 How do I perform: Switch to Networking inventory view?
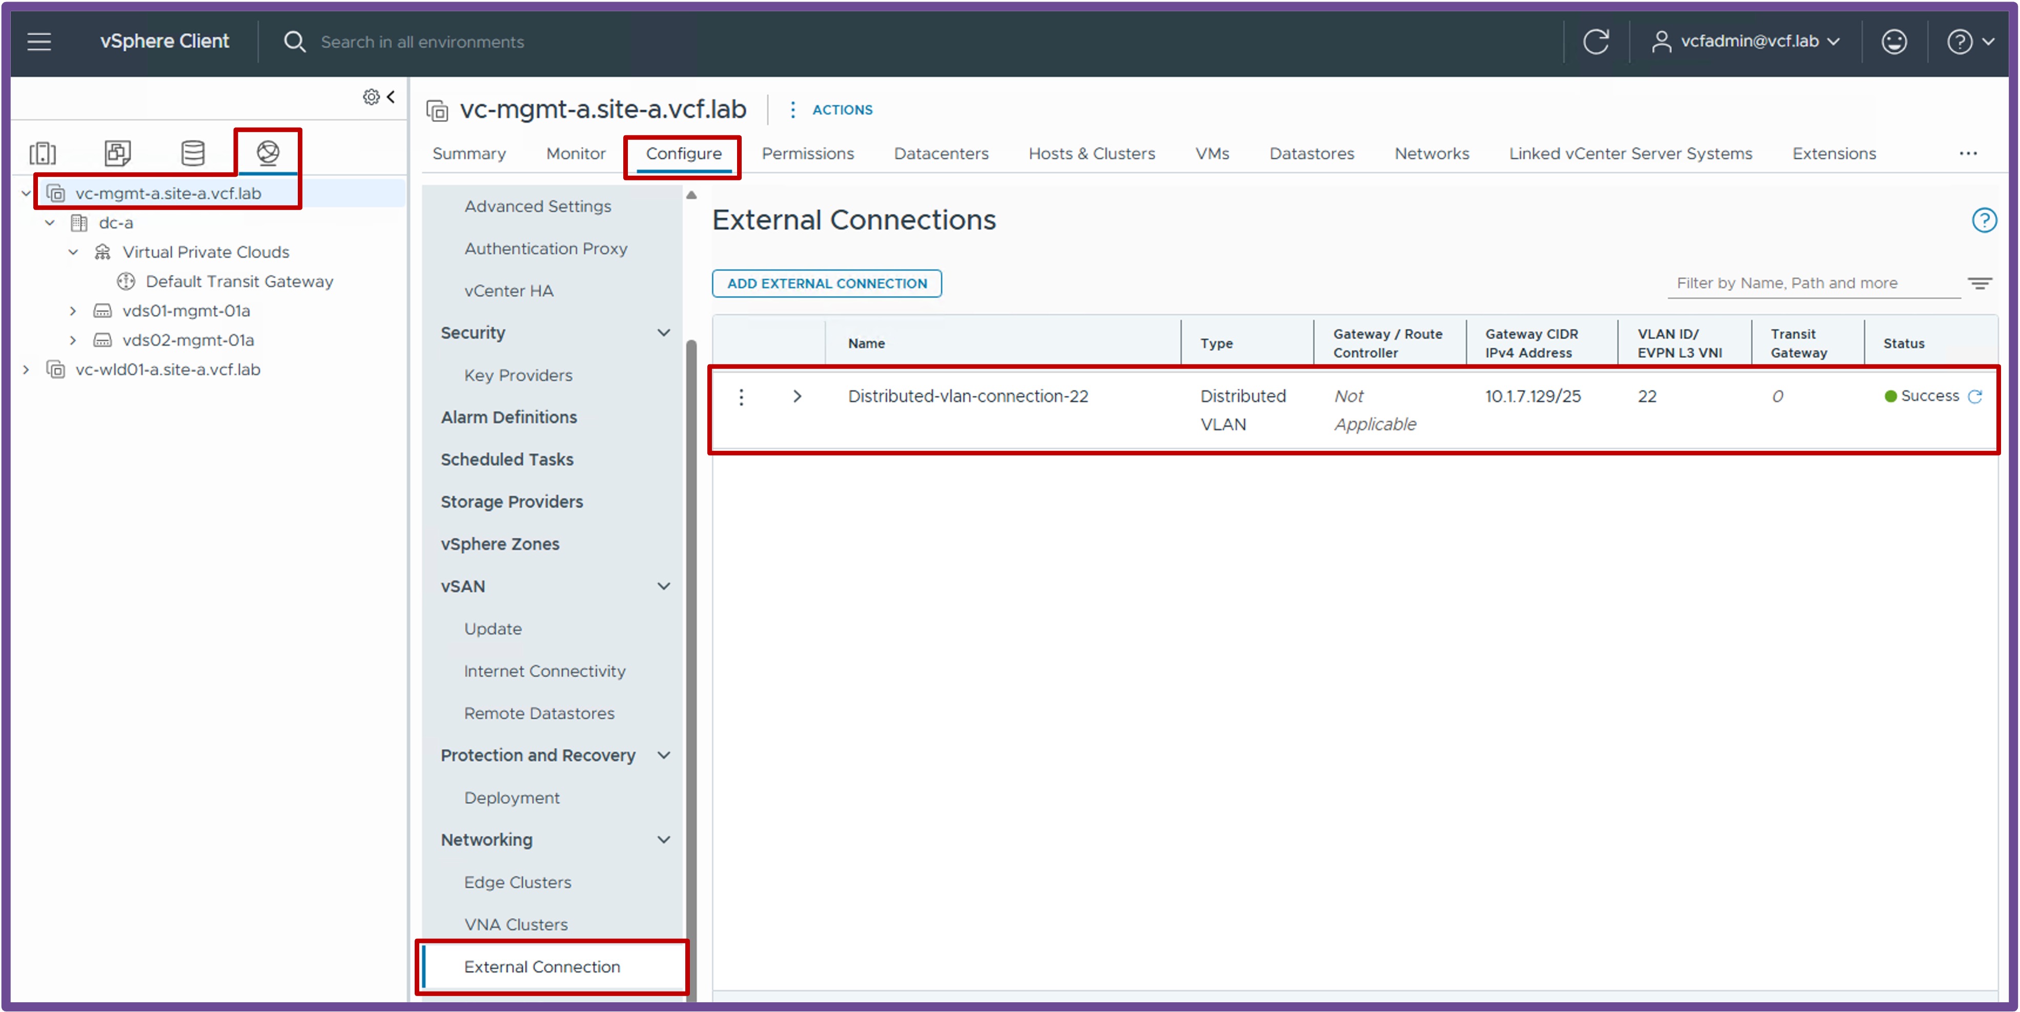(x=268, y=152)
